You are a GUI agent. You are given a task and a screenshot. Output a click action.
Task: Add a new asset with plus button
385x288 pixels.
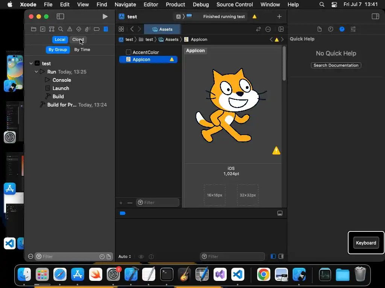point(121,203)
